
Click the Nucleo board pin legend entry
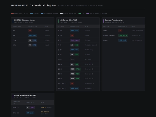pyautogui.click(x=68, y=14)
